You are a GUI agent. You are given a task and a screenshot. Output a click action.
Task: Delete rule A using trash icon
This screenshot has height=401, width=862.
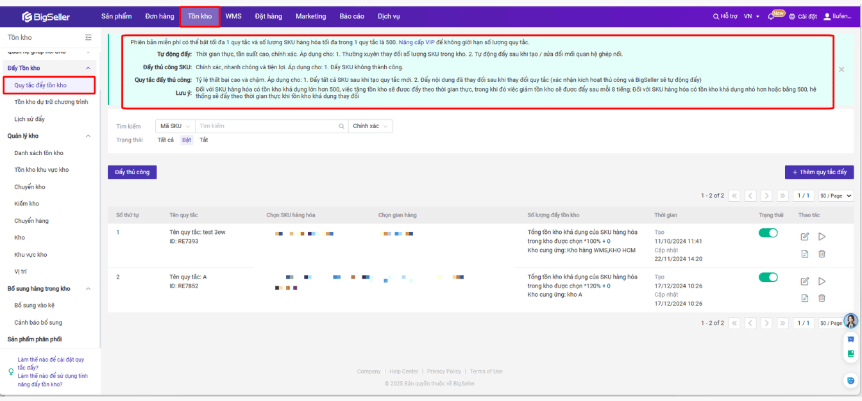point(822,298)
